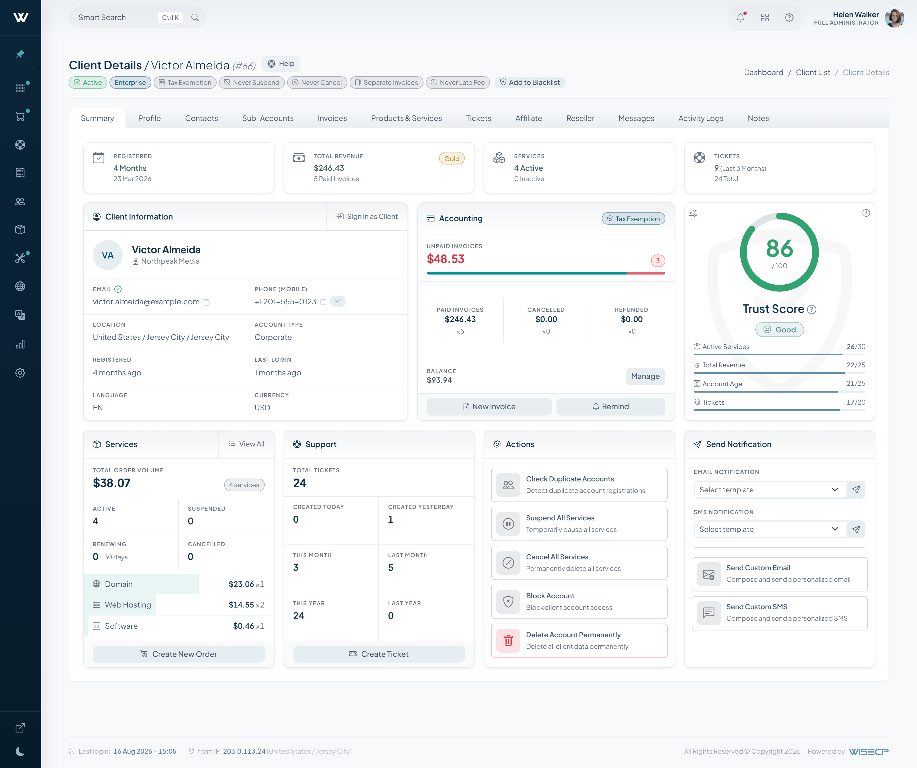917x768 pixels.
Task: Create a New Invoice
Action: coord(489,407)
